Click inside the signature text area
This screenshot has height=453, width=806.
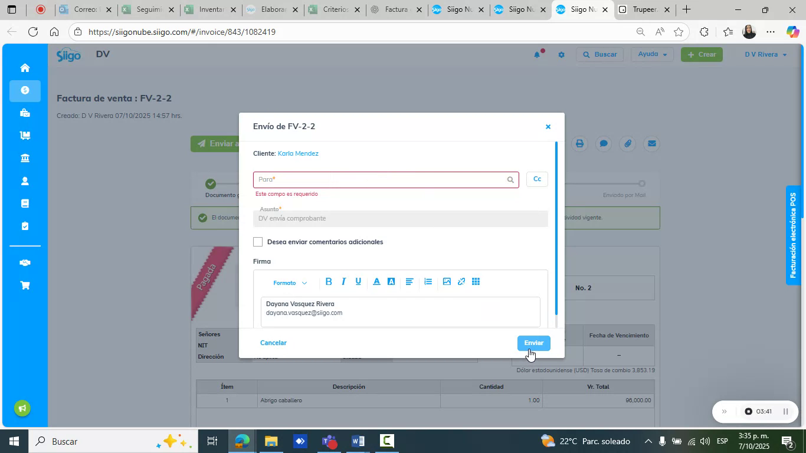pyautogui.click(x=401, y=311)
